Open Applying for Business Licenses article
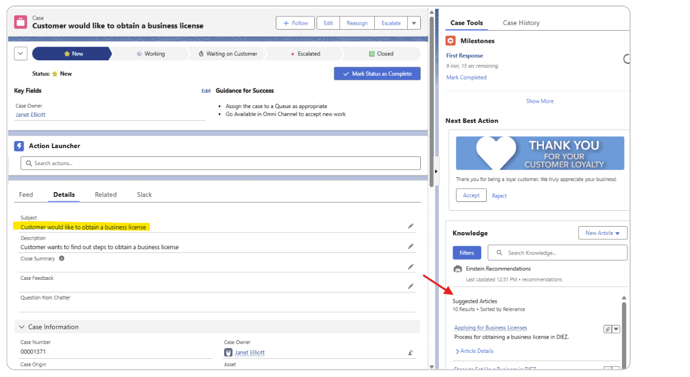690x377 pixels. pyautogui.click(x=491, y=328)
